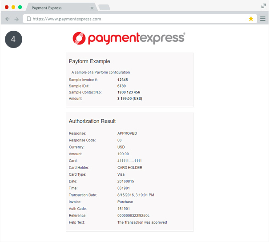Image resolution: width=269 pixels, height=242 pixels.
Task: Click 'The Transaction was approved' help text
Action: point(142,222)
